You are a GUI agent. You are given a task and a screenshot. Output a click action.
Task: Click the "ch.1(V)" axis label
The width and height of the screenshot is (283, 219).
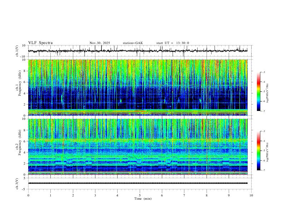pyautogui.click(x=17, y=51)
